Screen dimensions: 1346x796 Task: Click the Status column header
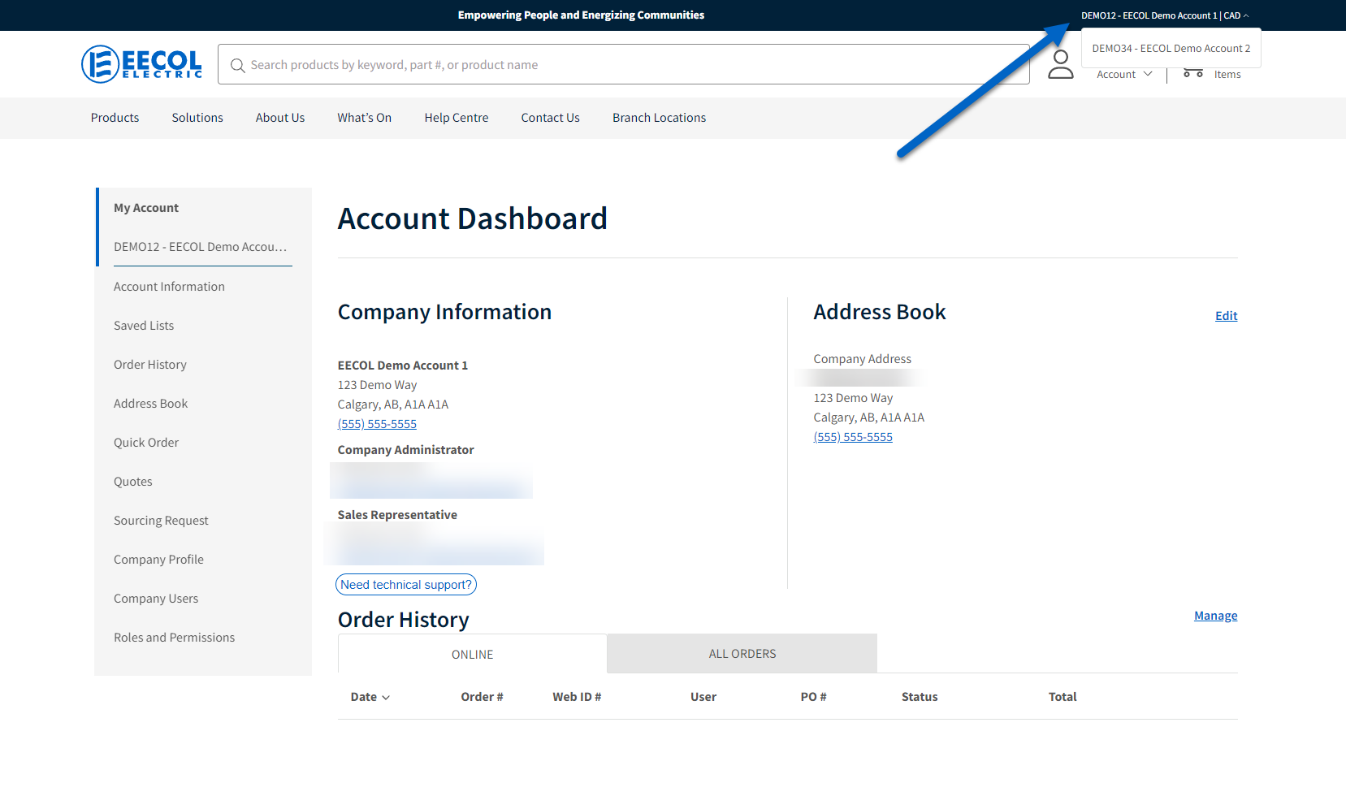pyautogui.click(x=920, y=697)
